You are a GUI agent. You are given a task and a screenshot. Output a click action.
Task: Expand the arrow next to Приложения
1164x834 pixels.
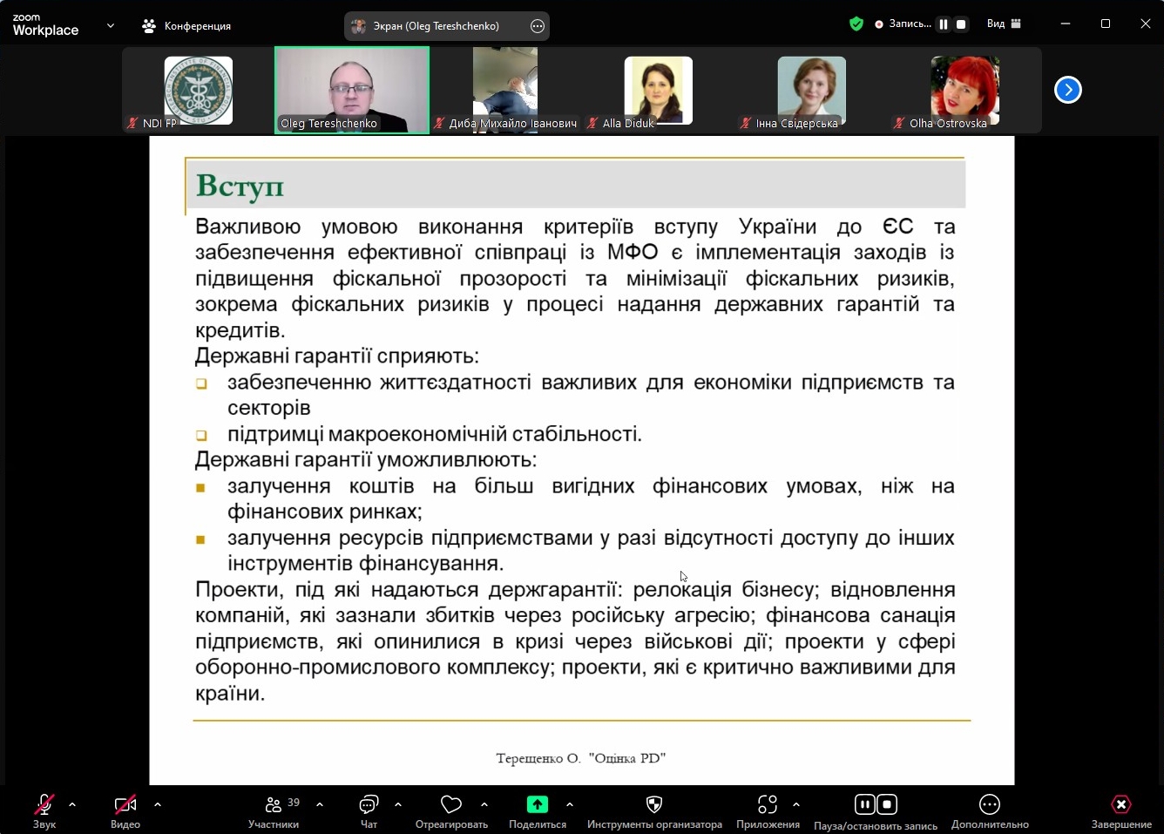click(x=796, y=804)
